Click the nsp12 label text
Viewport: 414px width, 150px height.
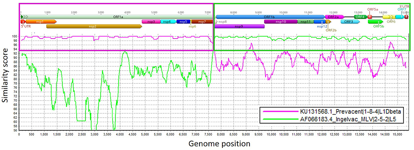click(x=322, y=27)
